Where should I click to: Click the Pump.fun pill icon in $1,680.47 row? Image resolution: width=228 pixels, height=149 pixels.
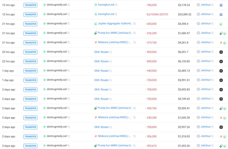[x=221, y=34]
